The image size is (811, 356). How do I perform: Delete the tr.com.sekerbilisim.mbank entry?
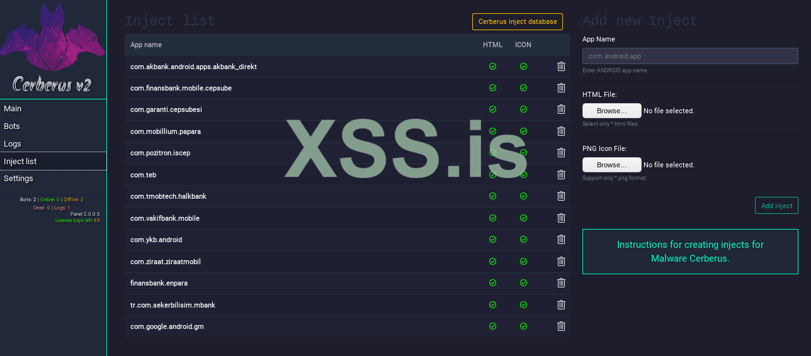(x=561, y=305)
